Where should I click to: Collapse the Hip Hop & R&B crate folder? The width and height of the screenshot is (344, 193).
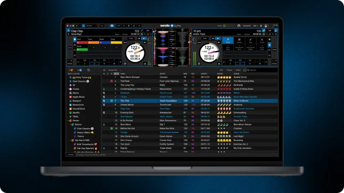click(71, 140)
